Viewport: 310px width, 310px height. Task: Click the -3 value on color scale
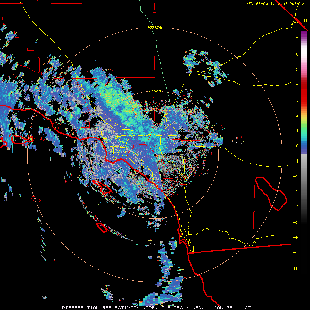coord(296,192)
